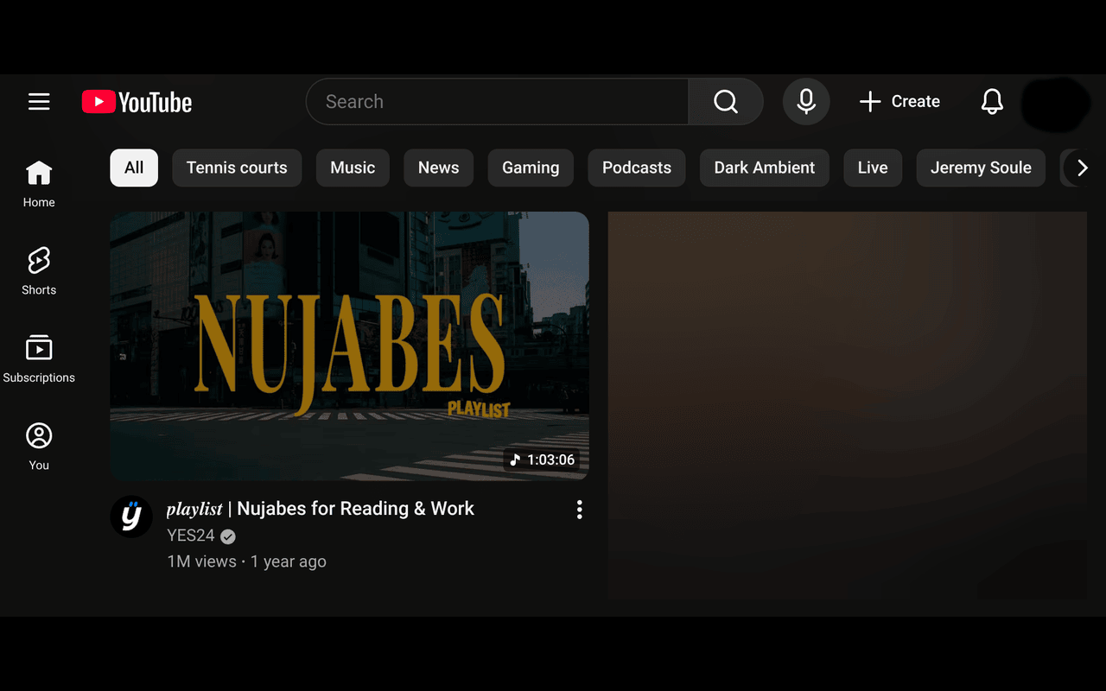1106x691 pixels.
Task: Open the YES24 channel avatar
Action: (131, 517)
